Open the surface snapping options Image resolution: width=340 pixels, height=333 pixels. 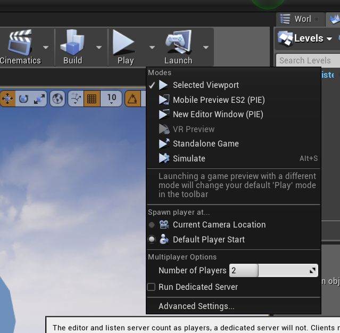[76, 99]
